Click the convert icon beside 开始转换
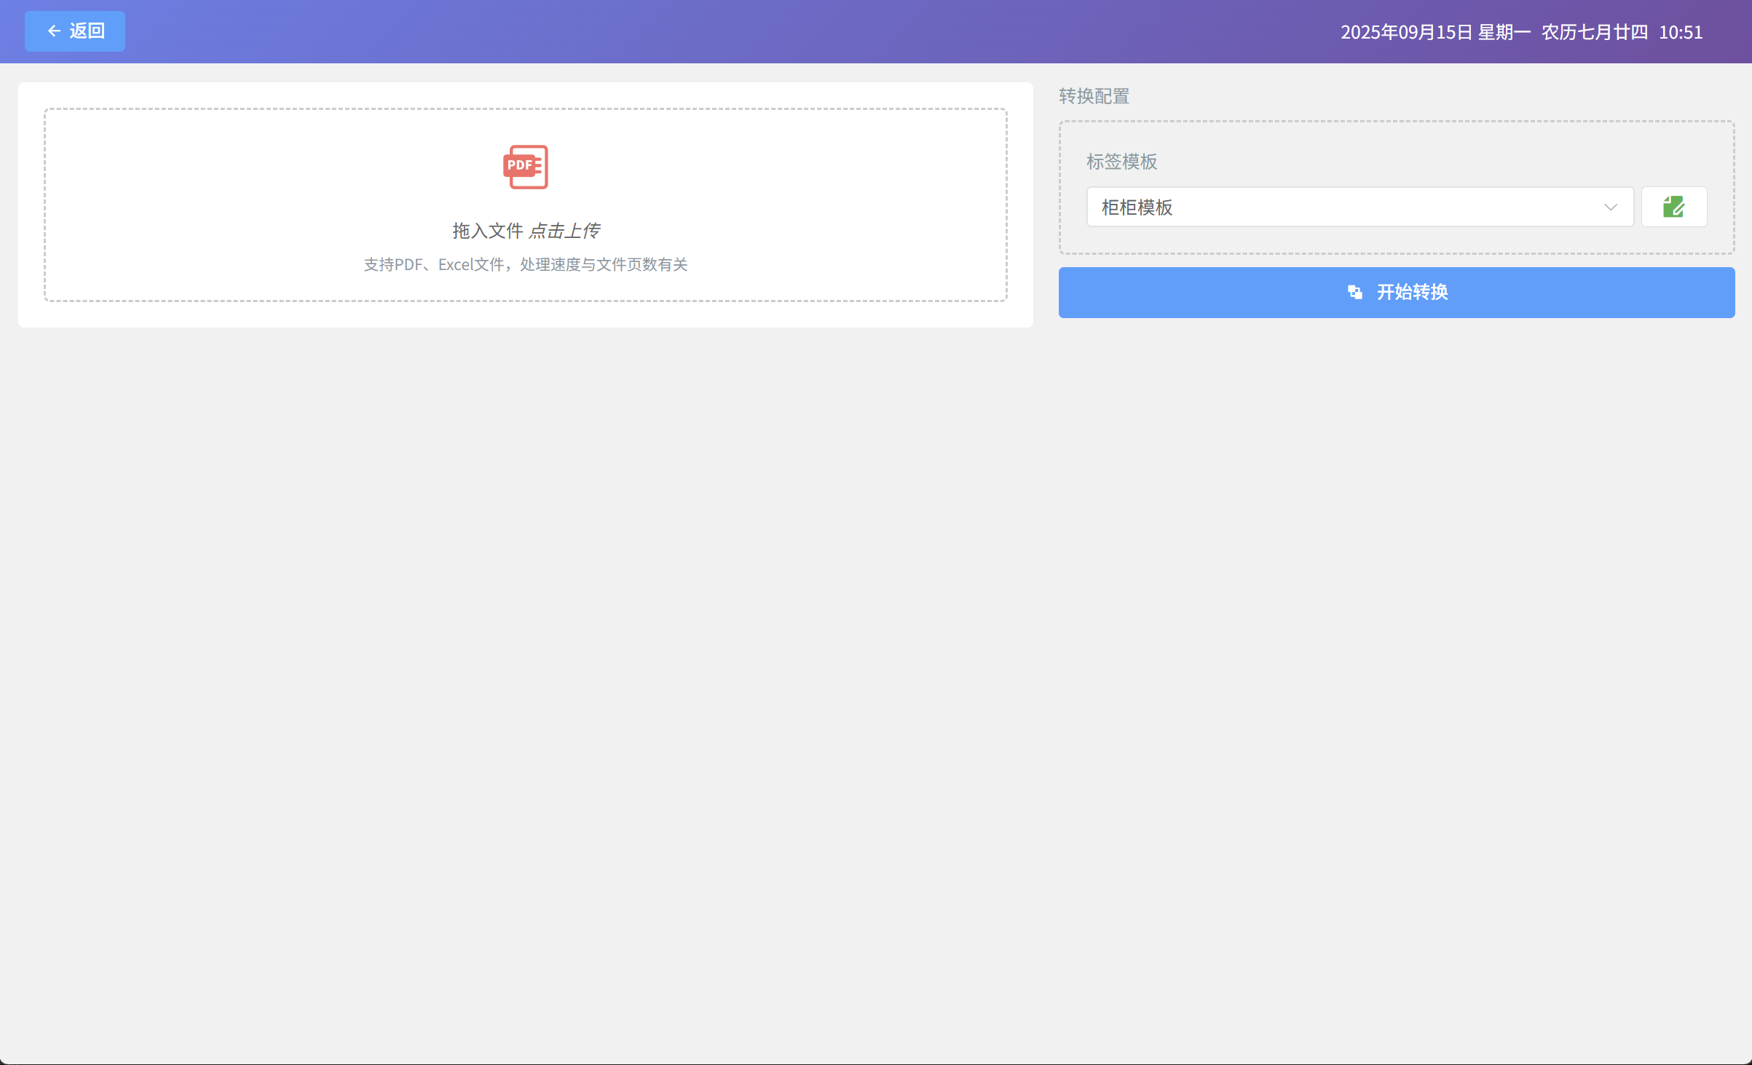1752x1065 pixels. coord(1354,292)
